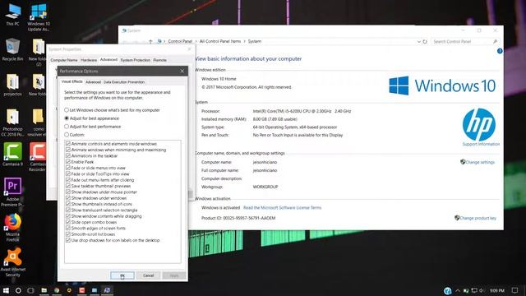This screenshot has height=296, width=526.
Task: Launch Mozilla Firefox desktop shortcut
Action: click(x=13, y=227)
